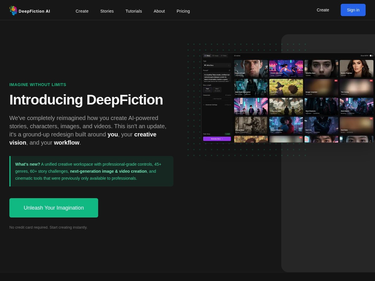Open the Beauty Forgotten story thumbnail
Image resolution: width=375 pixels, height=281 pixels.
(x=357, y=68)
